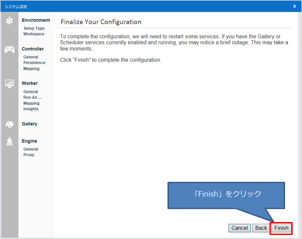The height and width of the screenshot is (239, 302).
Task: Select the Controller section heading
Action: click(33, 49)
